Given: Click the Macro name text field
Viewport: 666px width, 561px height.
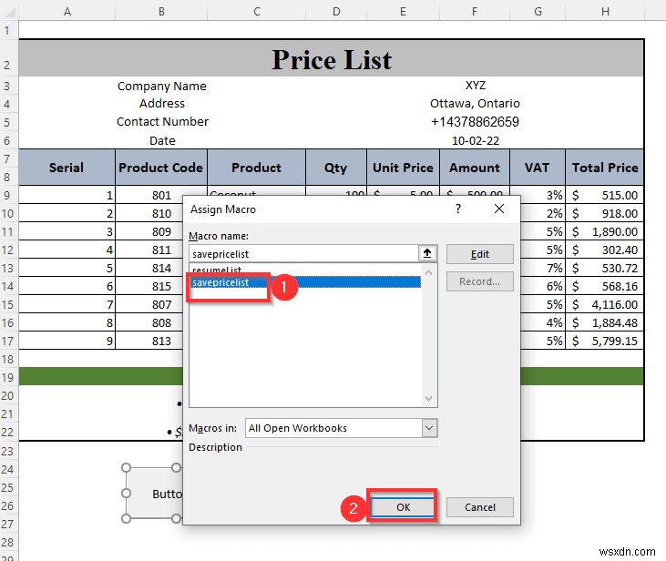Looking at the screenshot, I should point(303,253).
